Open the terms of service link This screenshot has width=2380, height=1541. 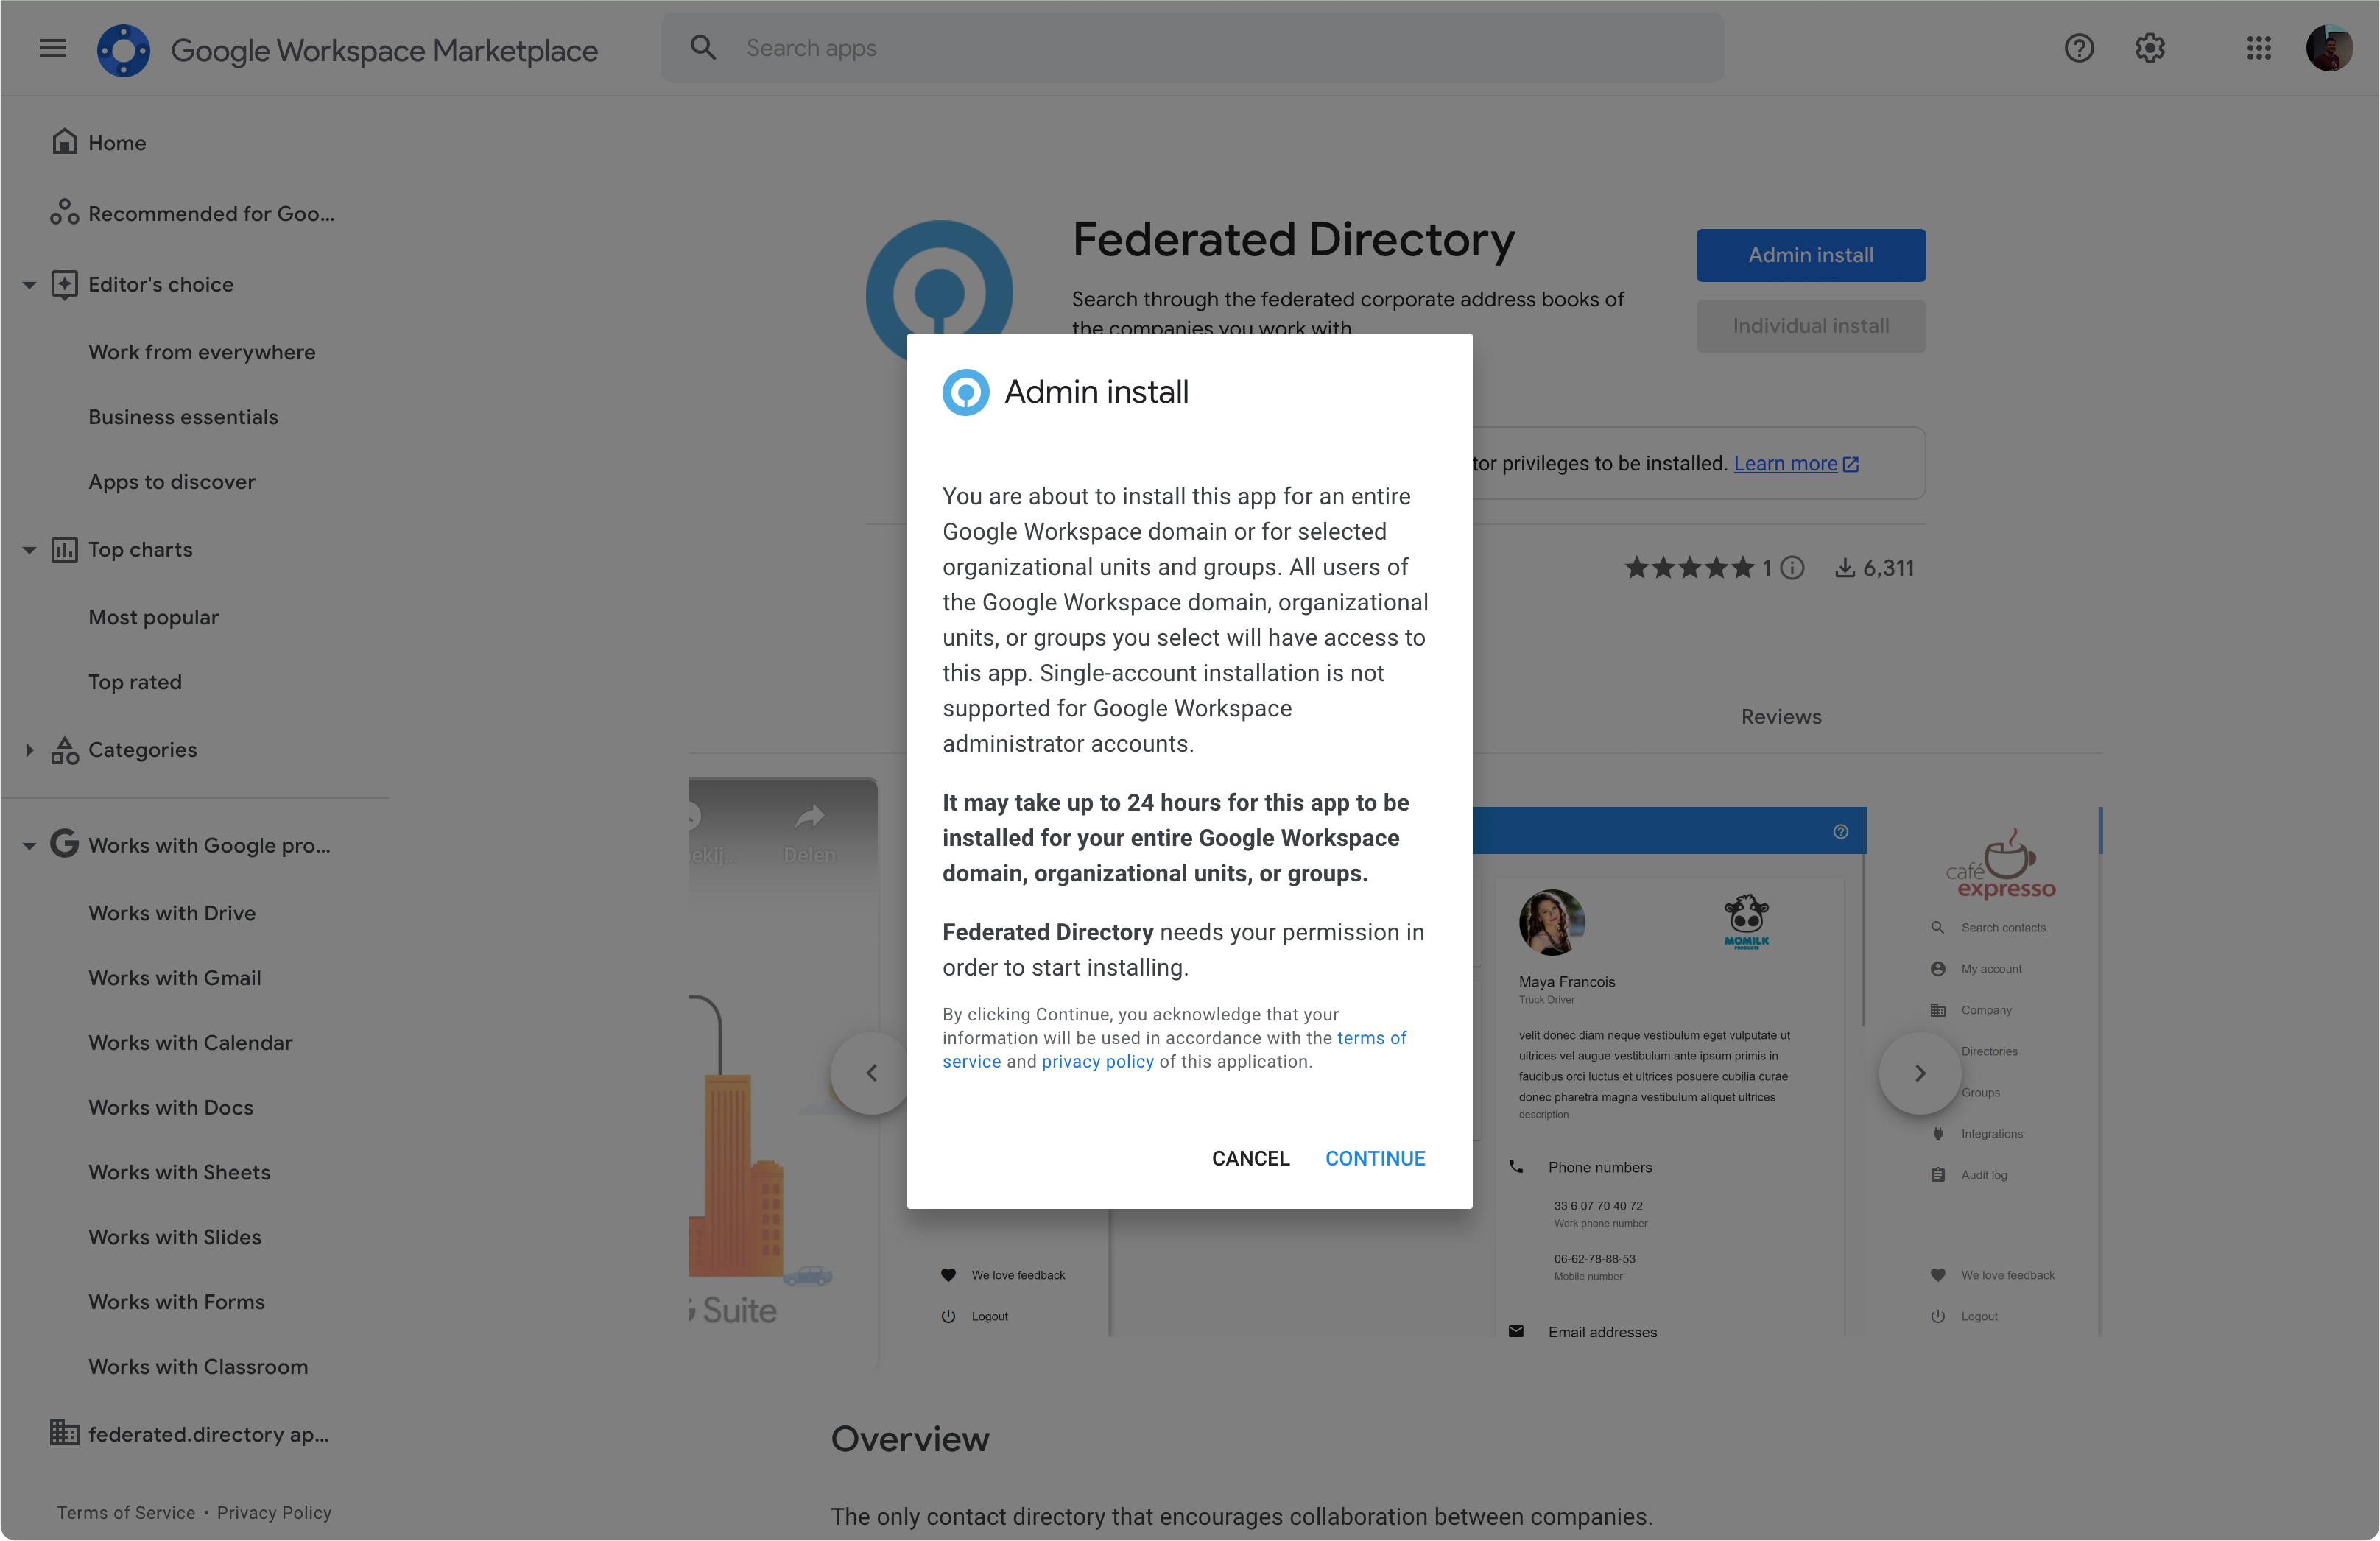pos(1372,1038)
